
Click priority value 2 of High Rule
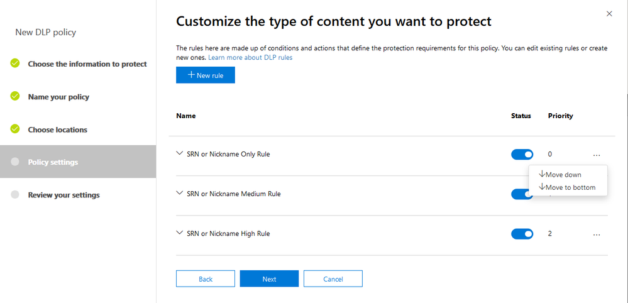click(550, 233)
